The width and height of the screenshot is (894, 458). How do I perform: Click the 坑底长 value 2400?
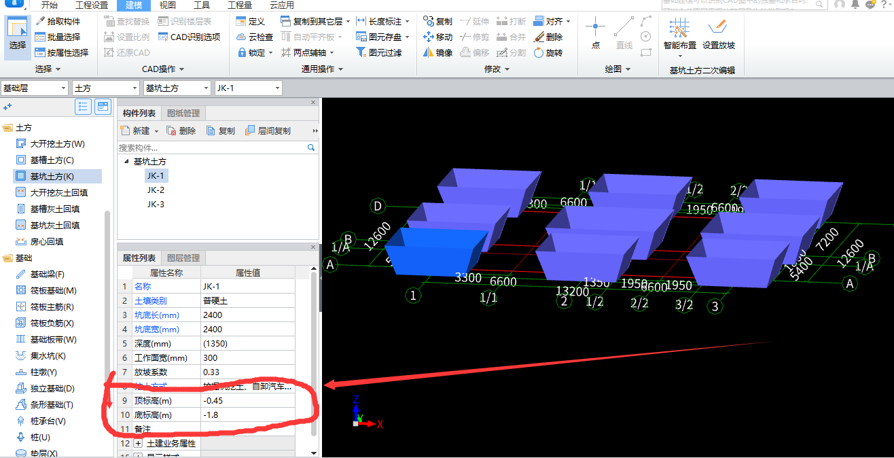point(248,315)
